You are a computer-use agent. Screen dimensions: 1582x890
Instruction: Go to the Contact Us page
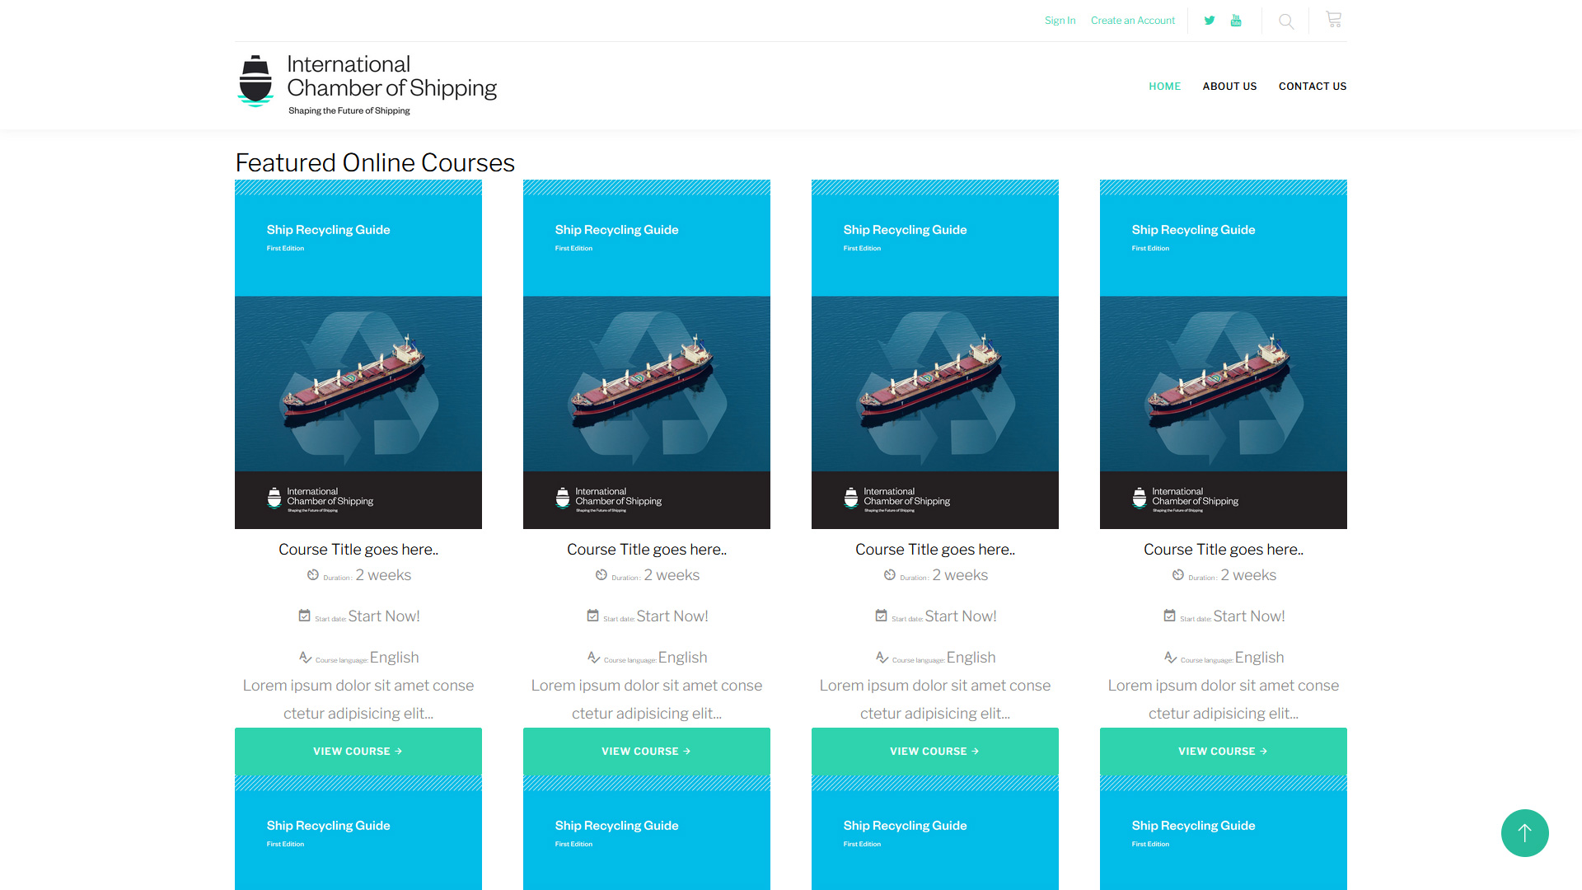[x=1312, y=87]
